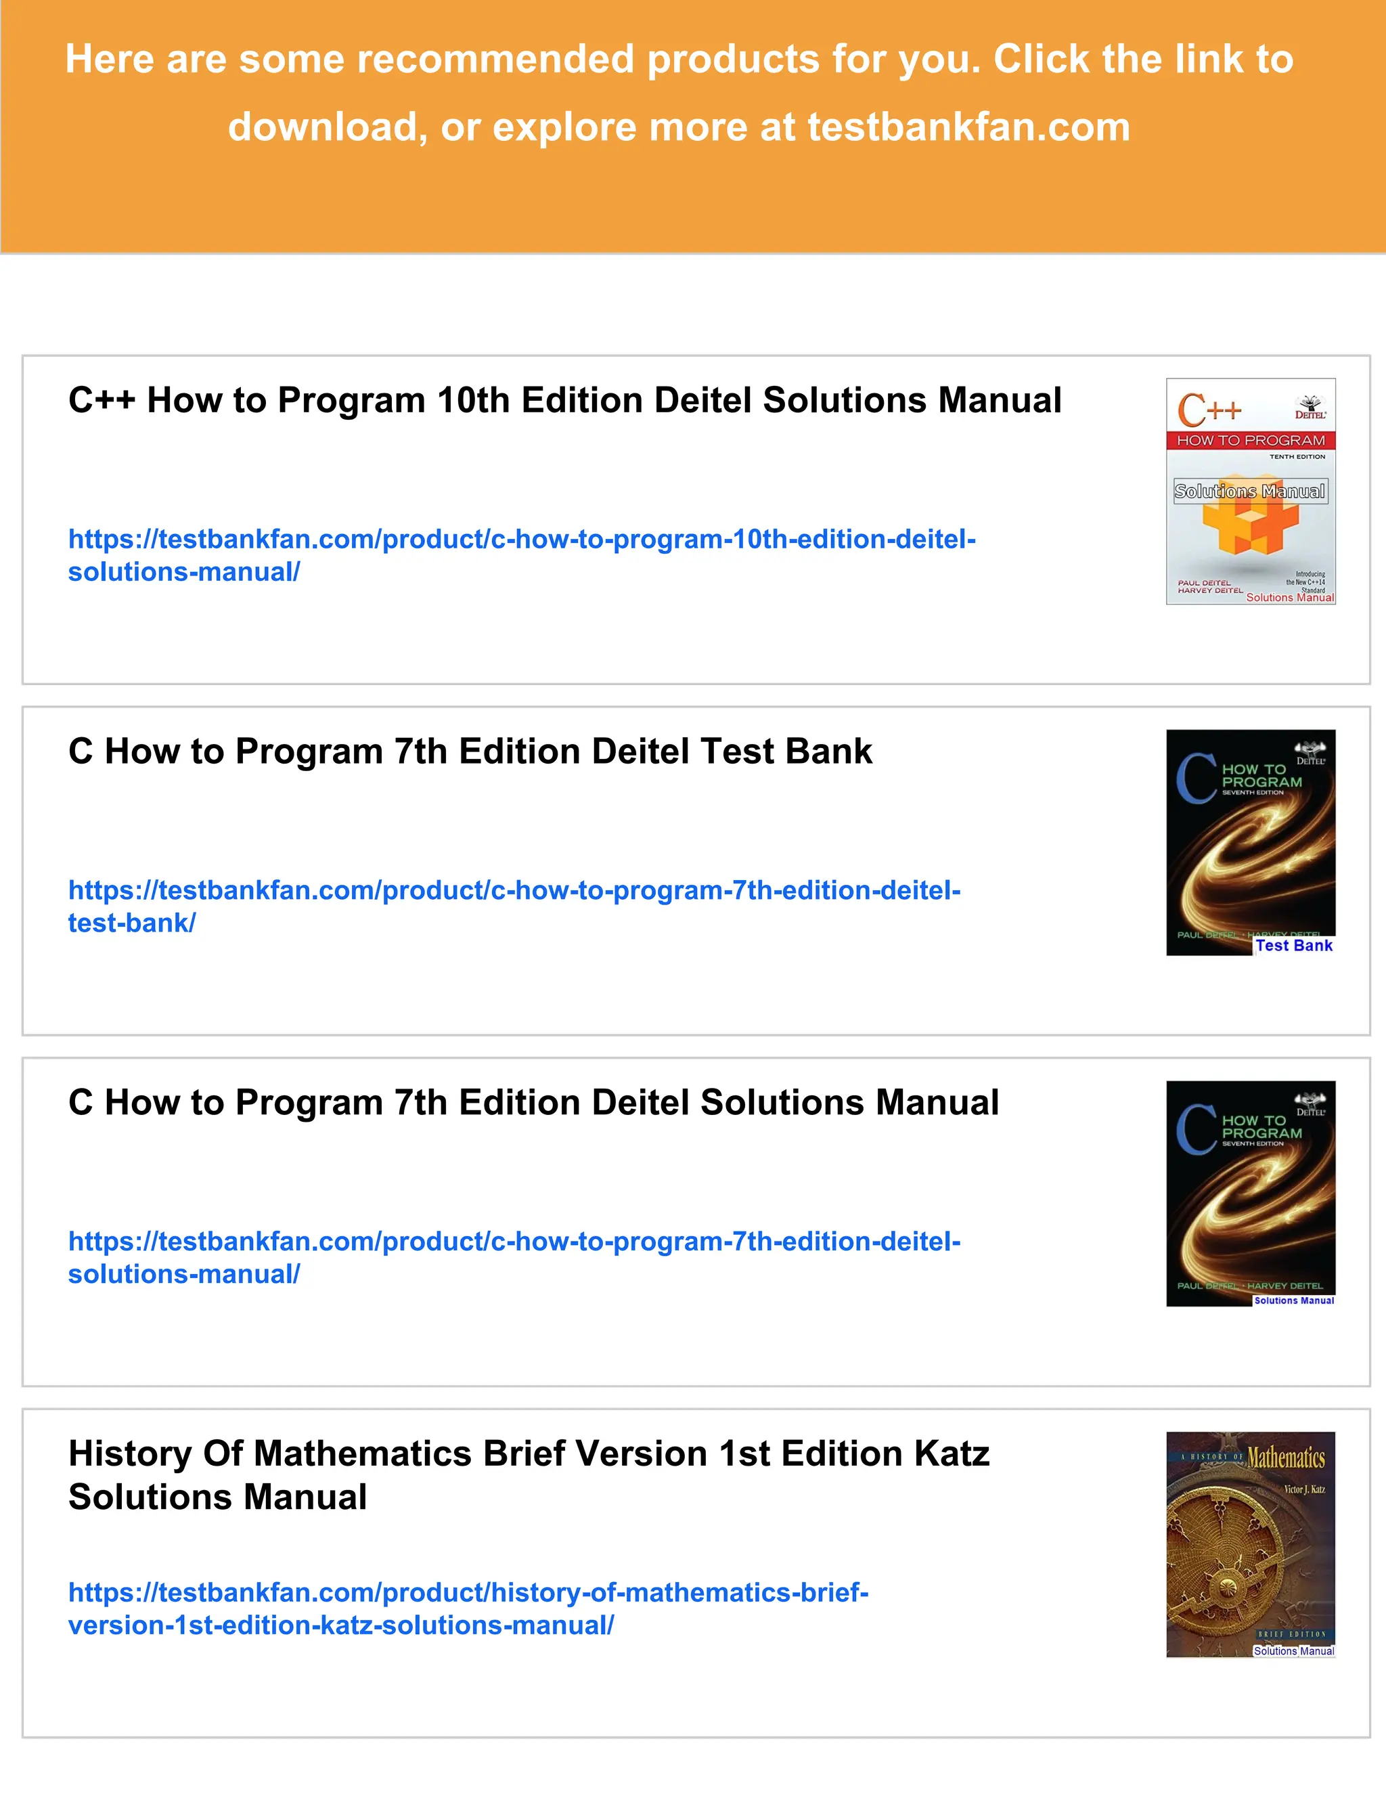Click Victor J. Katz name on Mathematics cover
Viewport: 1386px width, 1794px height.
pyautogui.click(x=1304, y=1489)
